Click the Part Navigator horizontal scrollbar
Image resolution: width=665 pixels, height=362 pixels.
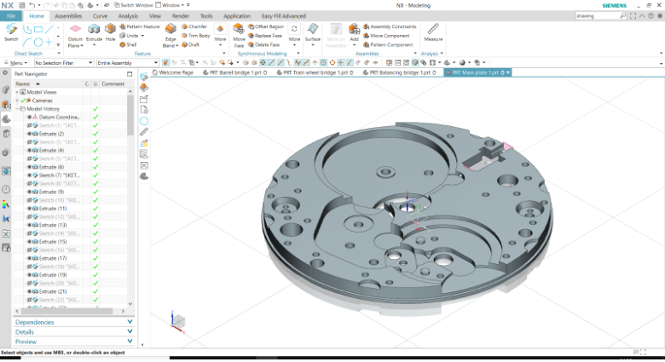coord(67,311)
